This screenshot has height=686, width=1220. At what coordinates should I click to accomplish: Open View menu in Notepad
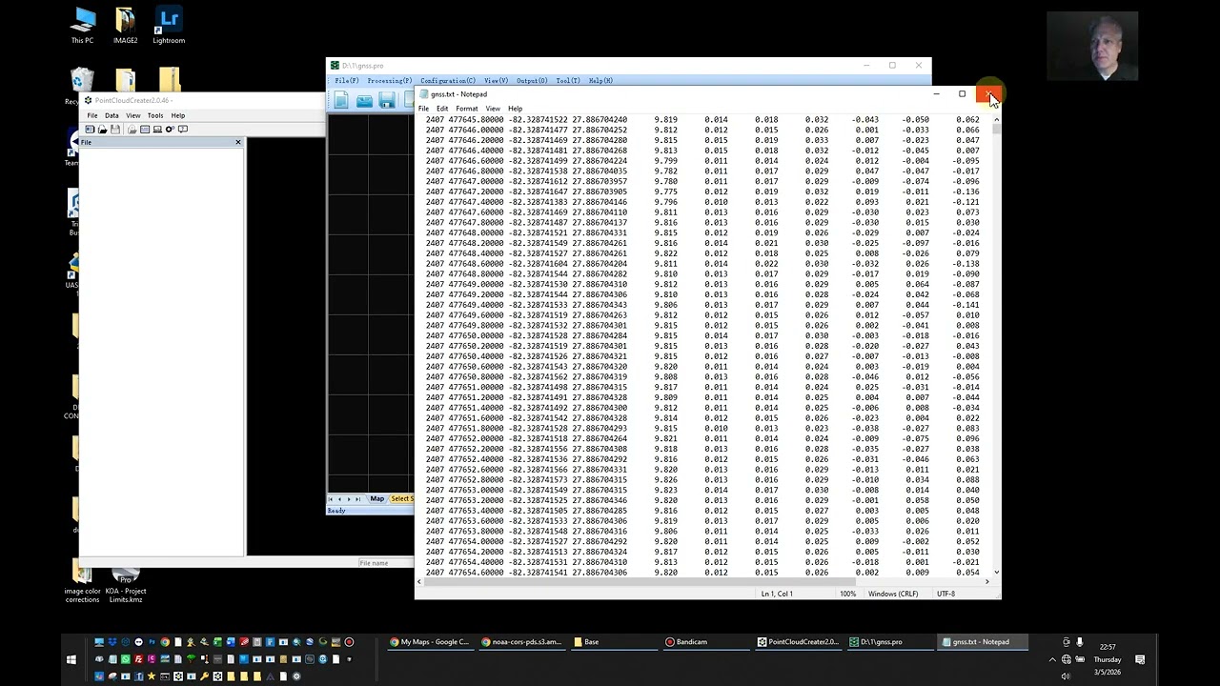pos(492,109)
